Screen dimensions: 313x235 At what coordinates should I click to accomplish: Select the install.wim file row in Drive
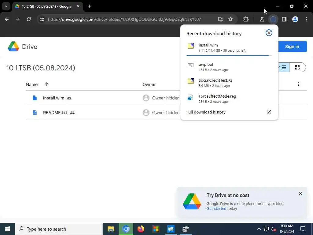point(166,98)
